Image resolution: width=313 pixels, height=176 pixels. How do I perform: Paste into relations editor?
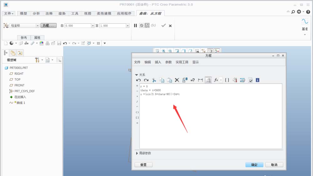pos(169,80)
